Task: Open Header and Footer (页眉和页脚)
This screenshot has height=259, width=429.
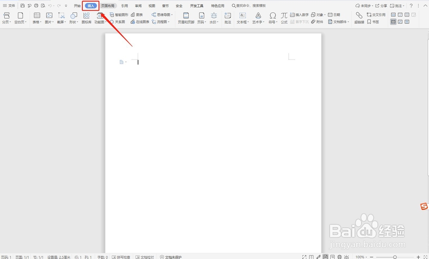Action: (x=186, y=18)
